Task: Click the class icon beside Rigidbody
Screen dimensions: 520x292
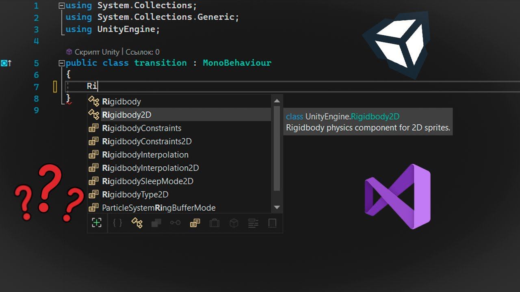Action: tap(94, 101)
